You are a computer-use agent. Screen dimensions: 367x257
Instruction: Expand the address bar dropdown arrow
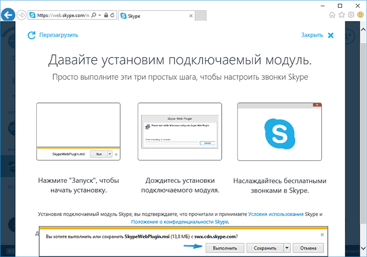tap(99, 16)
